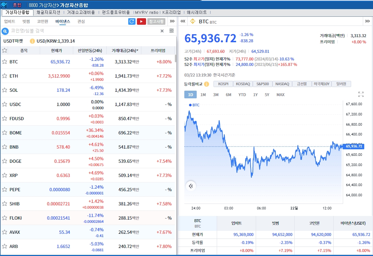Image resolution: width=373 pixels, height=256 pixels.
Task: Click the 참고사항 button
Action: point(156,21)
